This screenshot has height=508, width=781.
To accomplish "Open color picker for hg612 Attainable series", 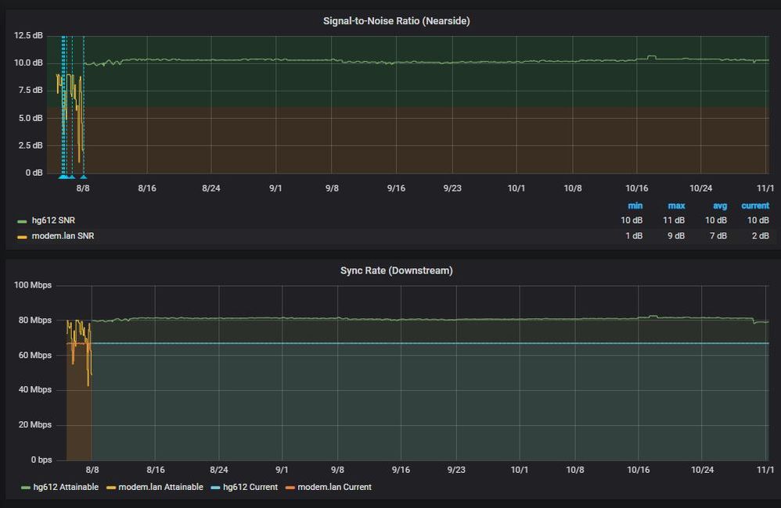I will 26,488.
